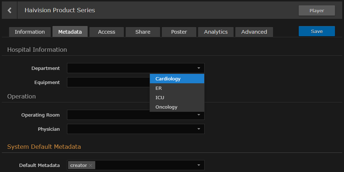
Task: Open the Access tab
Action: pos(106,32)
